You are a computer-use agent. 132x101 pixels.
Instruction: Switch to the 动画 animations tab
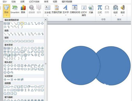click(x=22, y=2)
